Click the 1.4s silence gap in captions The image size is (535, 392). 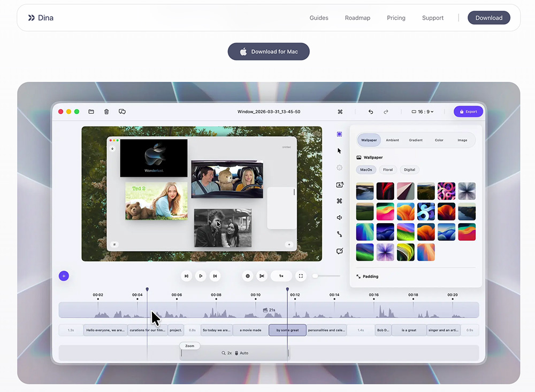(x=361, y=331)
